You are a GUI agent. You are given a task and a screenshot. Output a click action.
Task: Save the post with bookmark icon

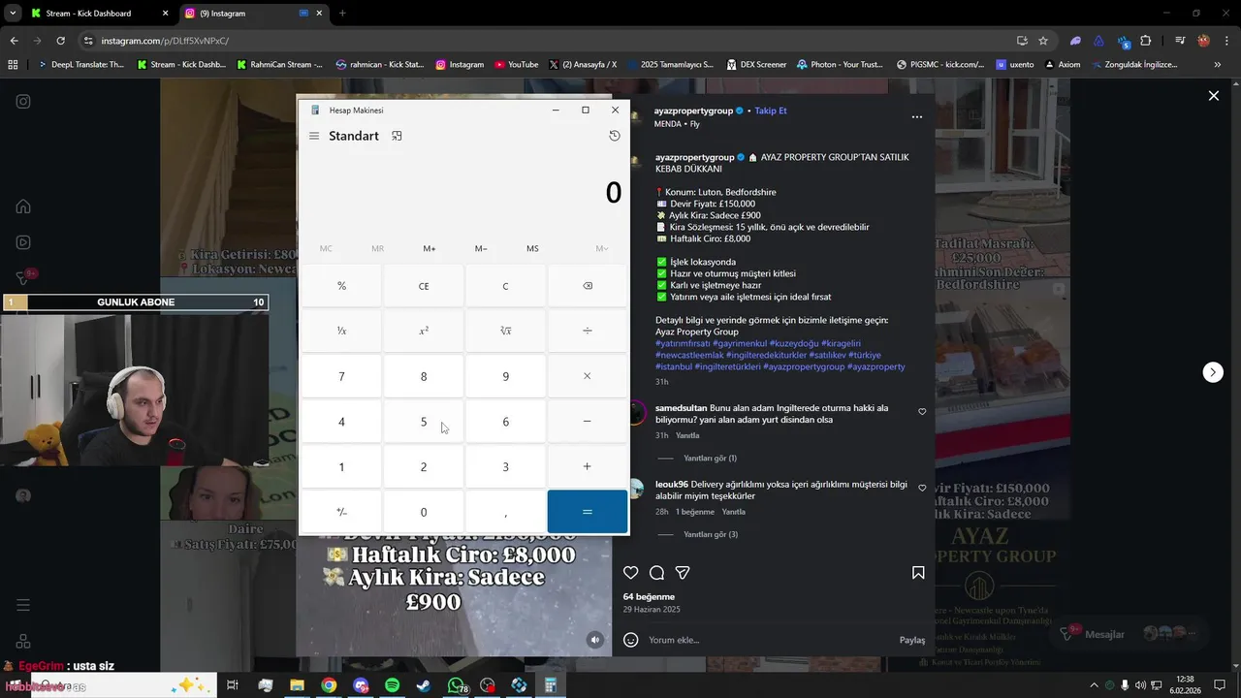click(918, 573)
